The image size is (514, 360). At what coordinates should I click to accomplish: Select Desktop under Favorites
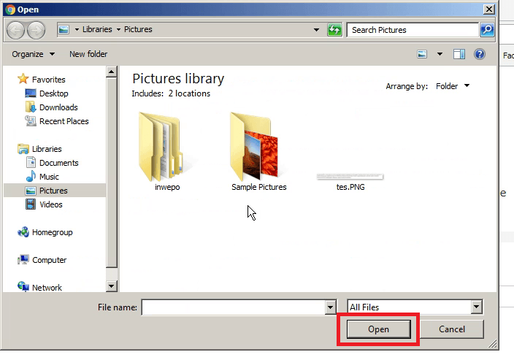click(54, 93)
